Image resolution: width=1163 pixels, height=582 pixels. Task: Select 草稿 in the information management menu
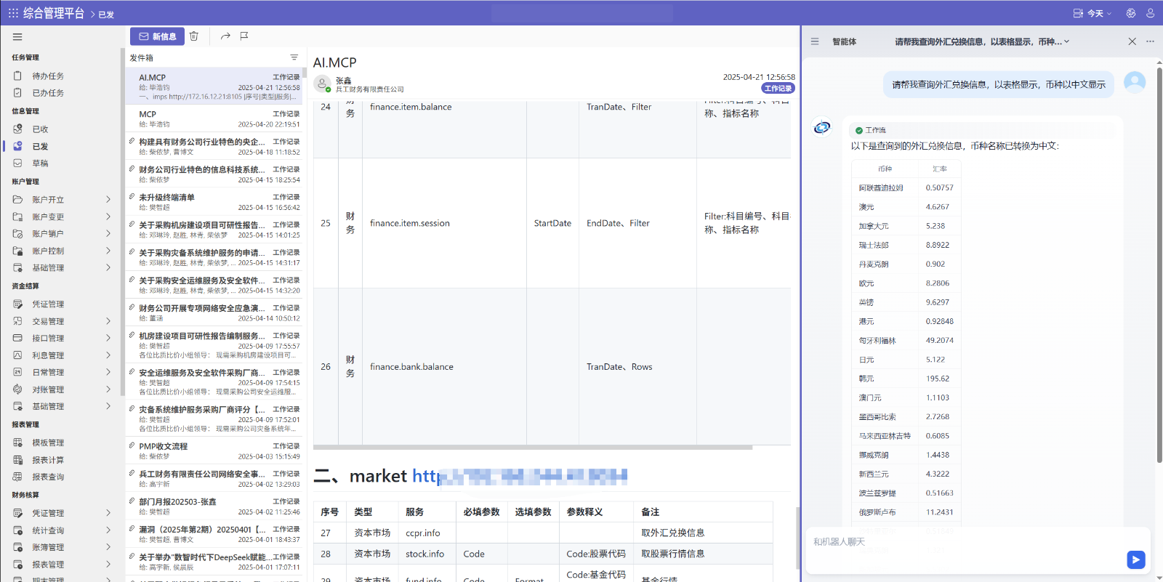tap(40, 163)
